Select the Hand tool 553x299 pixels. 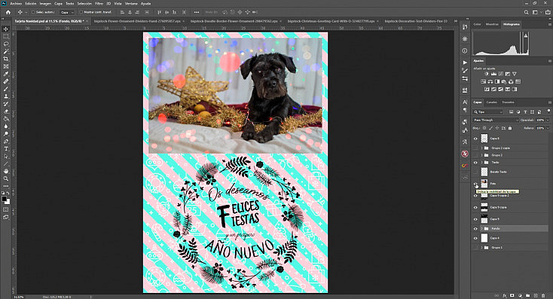pyautogui.click(x=5, y=171)
